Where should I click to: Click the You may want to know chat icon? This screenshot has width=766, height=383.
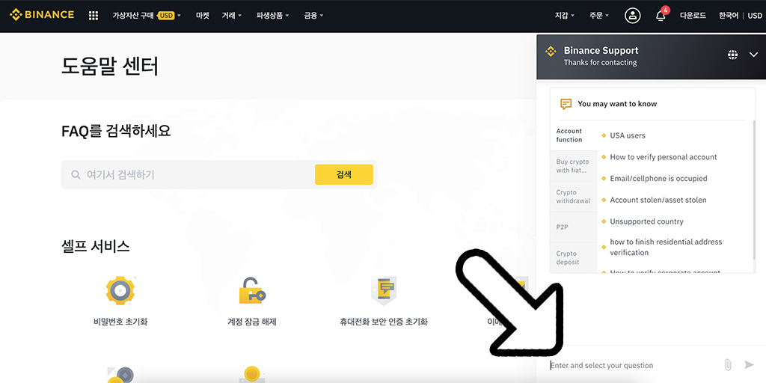(566, 103)
